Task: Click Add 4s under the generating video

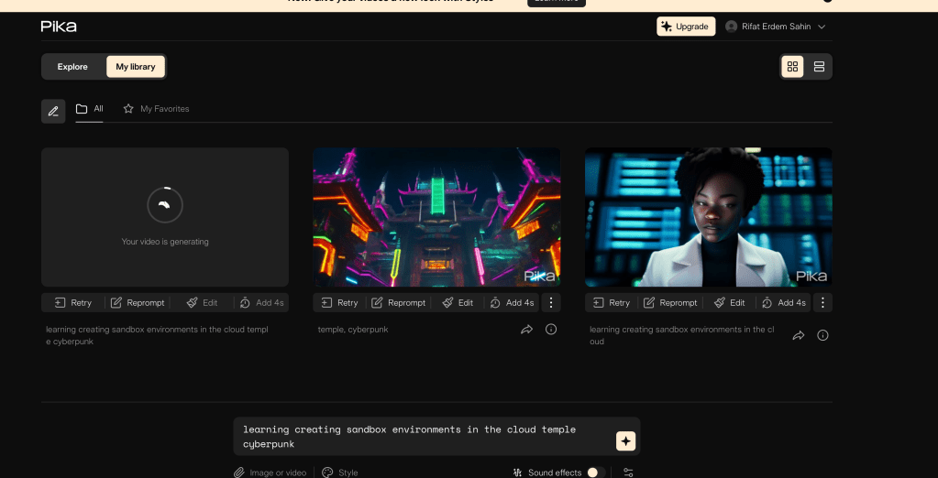Action: [x=261, y=303]
